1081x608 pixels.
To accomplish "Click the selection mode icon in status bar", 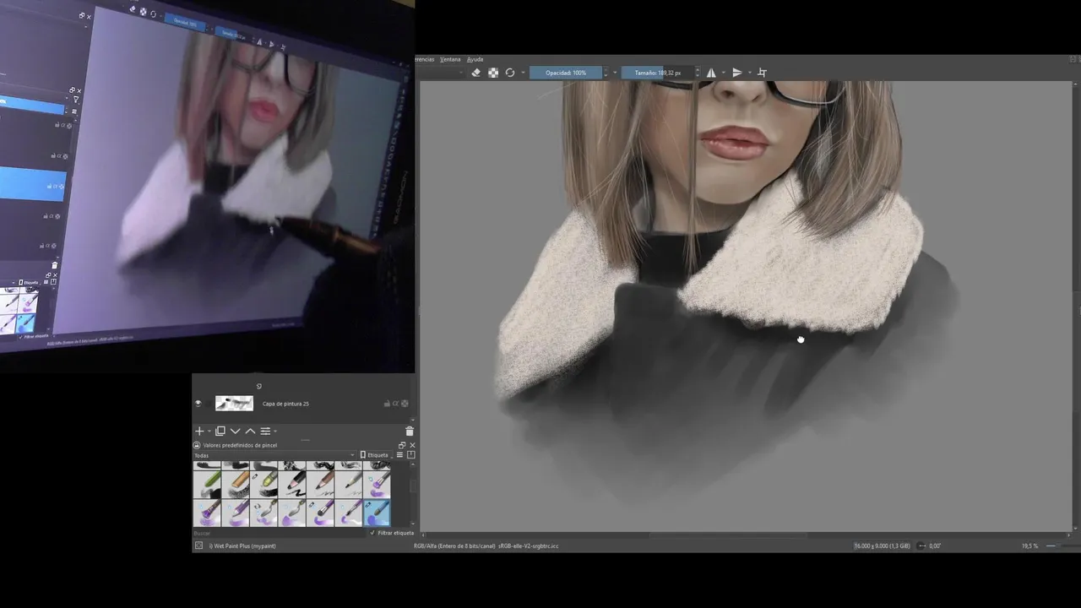I will click(x=199, y=546).
